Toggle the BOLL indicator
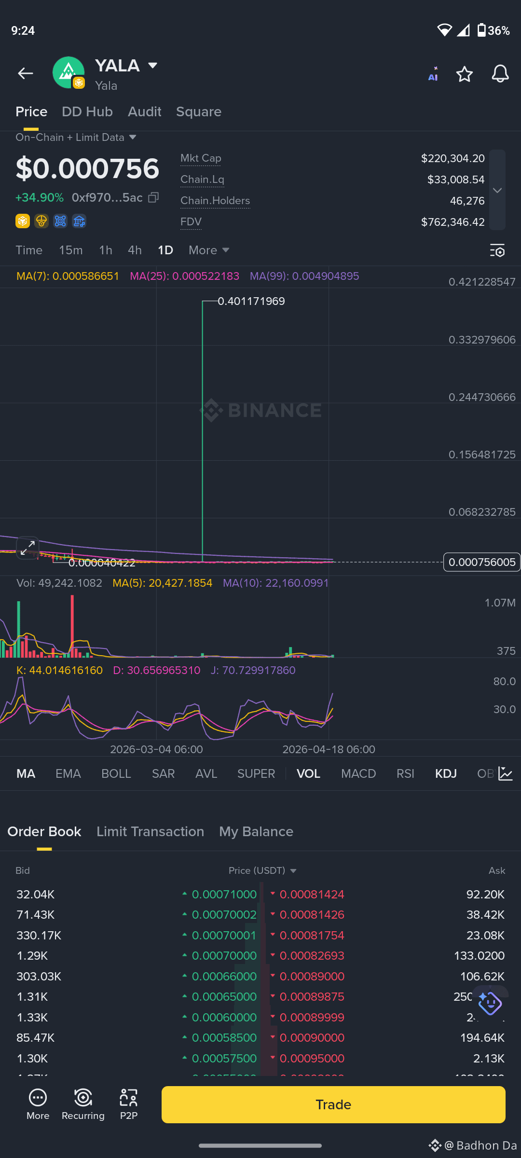The width and height of the screenshot is (521, 1158). [116, 774]
